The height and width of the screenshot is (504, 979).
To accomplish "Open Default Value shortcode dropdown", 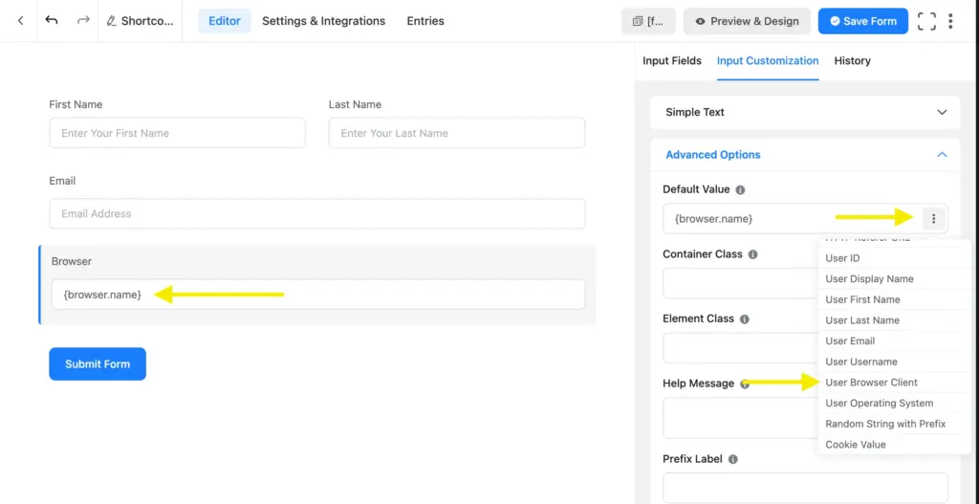I will pos(933,219).
